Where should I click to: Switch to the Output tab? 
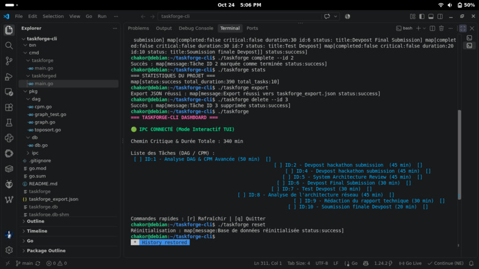click(x=164, y=28)
